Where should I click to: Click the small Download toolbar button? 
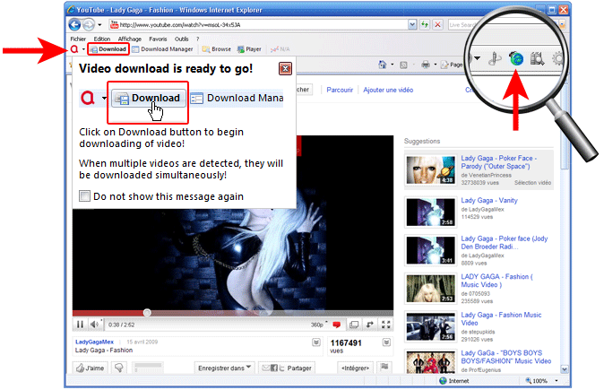pos(108,49)
